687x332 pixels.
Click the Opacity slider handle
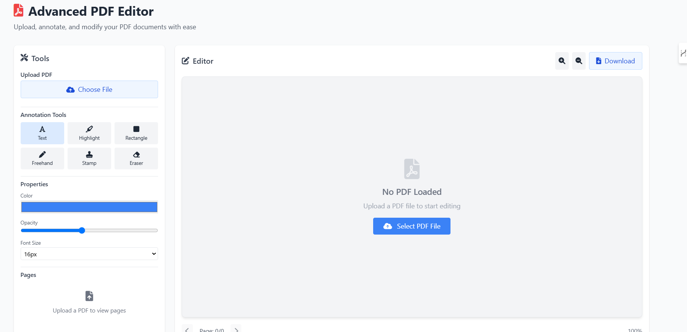pyautogui.click(x=82, y=230)
